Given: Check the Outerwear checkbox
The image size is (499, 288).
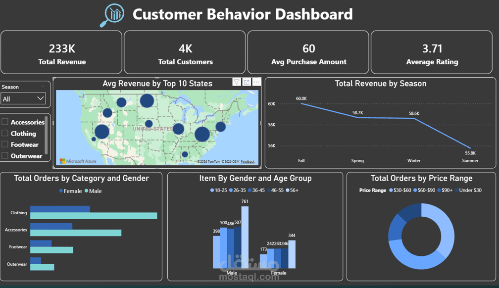Looking at the screenshot, I should pyautogui.click(x=4, y=155).
